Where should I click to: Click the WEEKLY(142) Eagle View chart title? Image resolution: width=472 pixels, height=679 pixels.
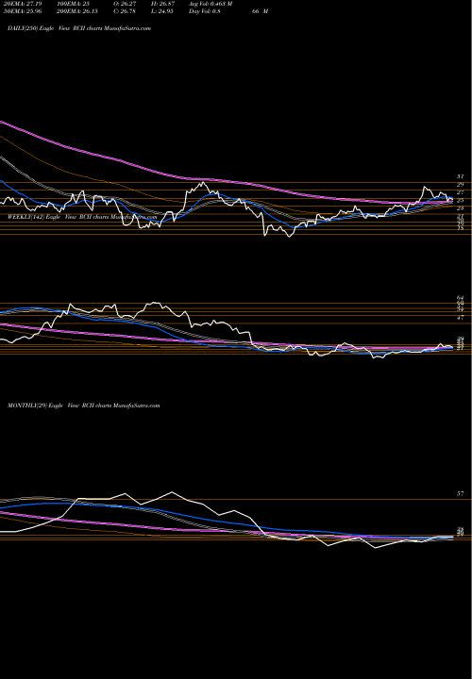[x=82, y=217]
